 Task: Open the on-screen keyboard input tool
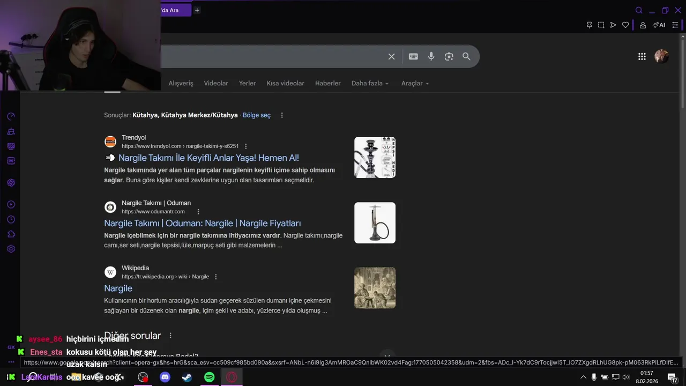(x=413, y=56)
